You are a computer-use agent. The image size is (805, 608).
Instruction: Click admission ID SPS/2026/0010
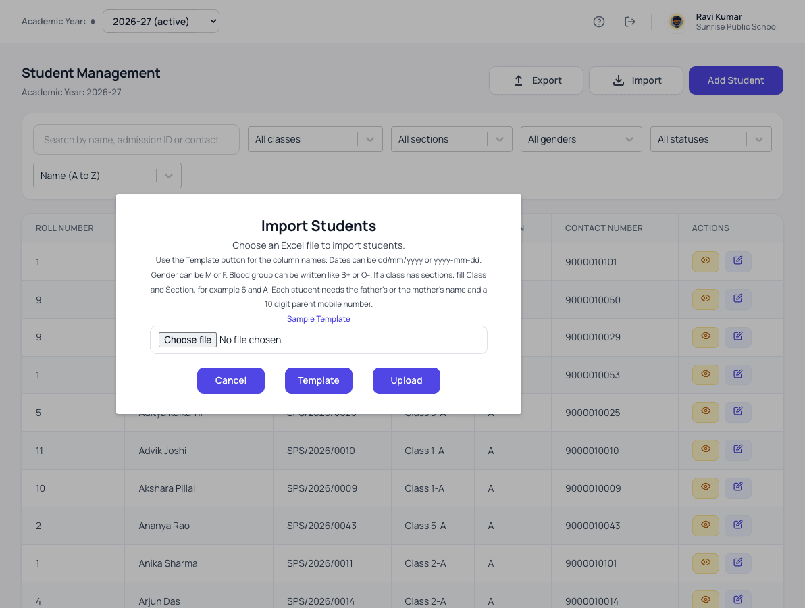click(321, 451)
